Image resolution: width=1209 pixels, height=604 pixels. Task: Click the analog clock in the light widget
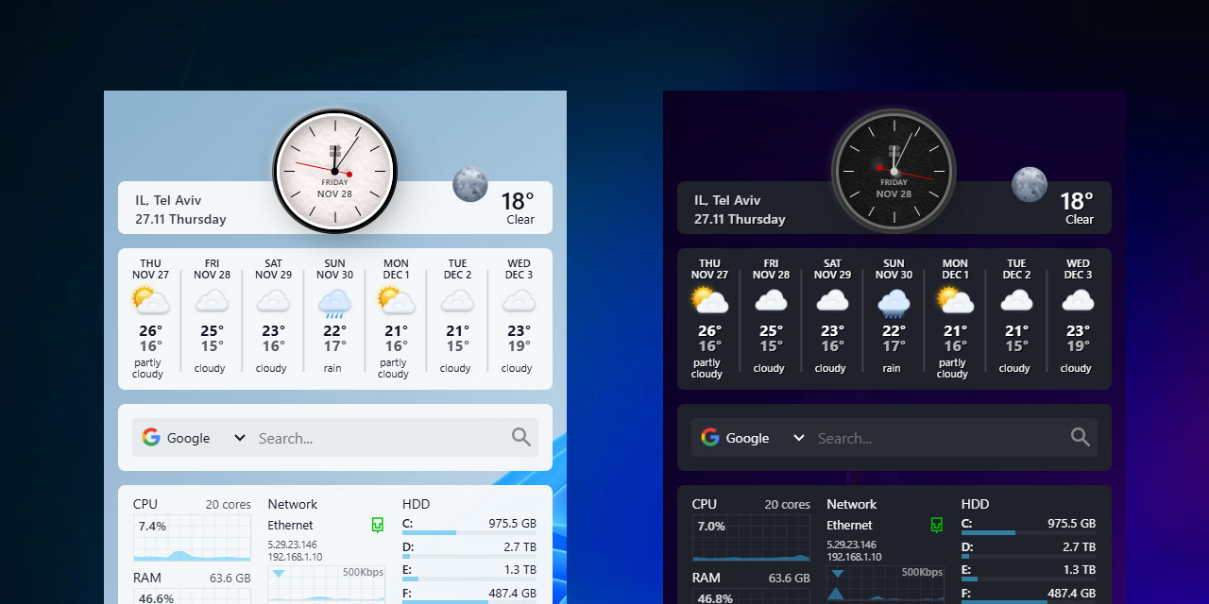(335, 172)
